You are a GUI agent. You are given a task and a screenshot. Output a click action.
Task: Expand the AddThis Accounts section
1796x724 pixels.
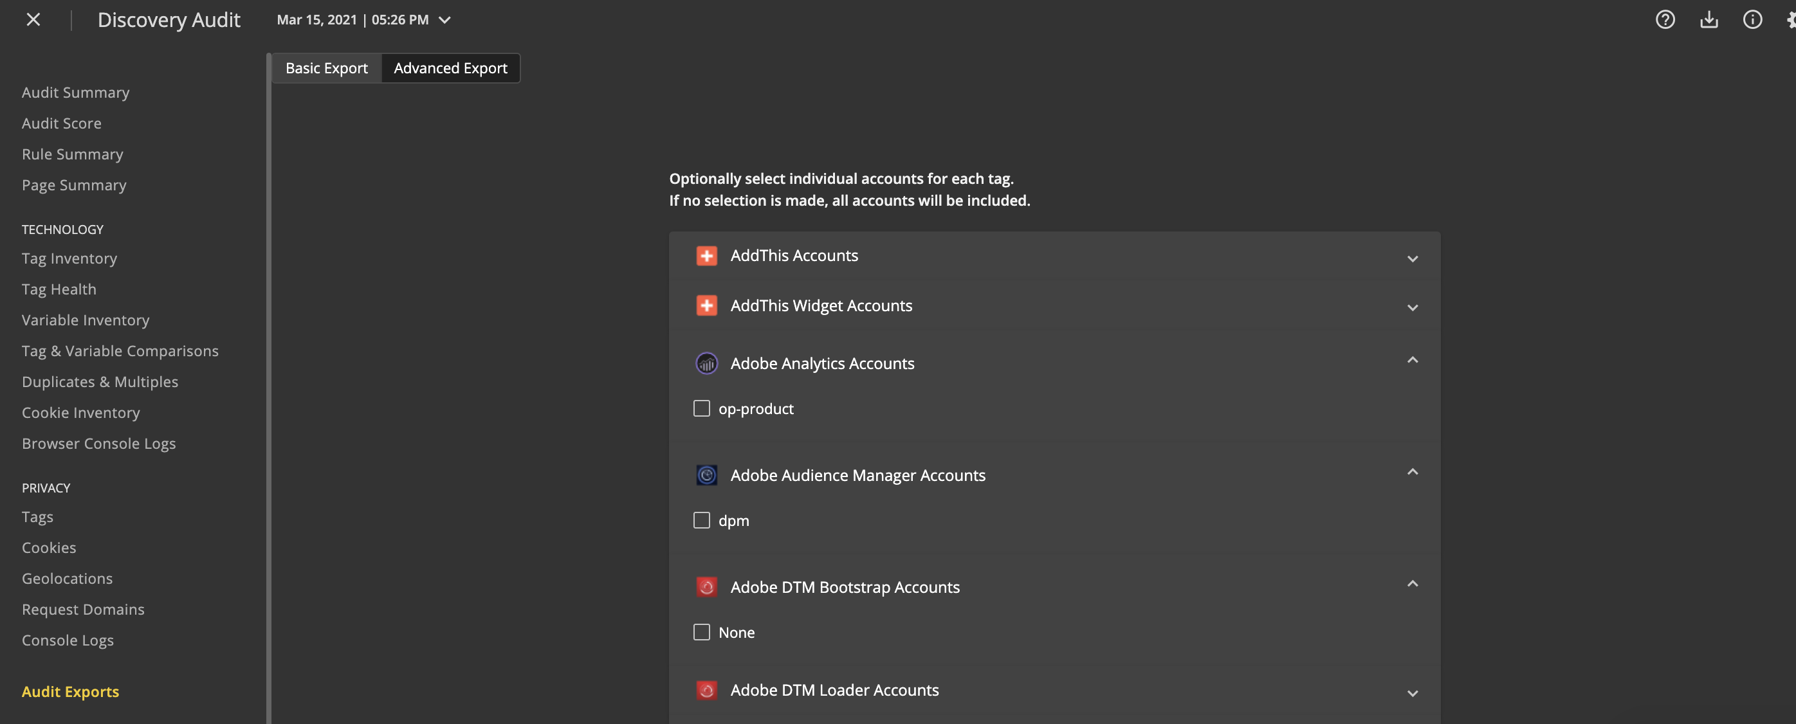pyautogui.click(x=1413, y=258)
